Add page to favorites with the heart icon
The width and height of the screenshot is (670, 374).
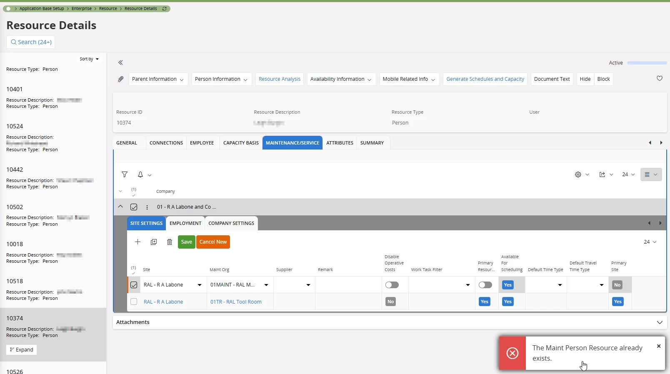660,78
